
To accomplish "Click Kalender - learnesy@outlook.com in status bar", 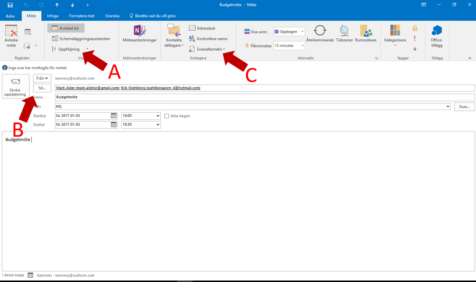I will tap(65, 275).
